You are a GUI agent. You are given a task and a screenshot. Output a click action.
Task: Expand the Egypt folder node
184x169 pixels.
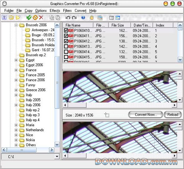[16, 60]
